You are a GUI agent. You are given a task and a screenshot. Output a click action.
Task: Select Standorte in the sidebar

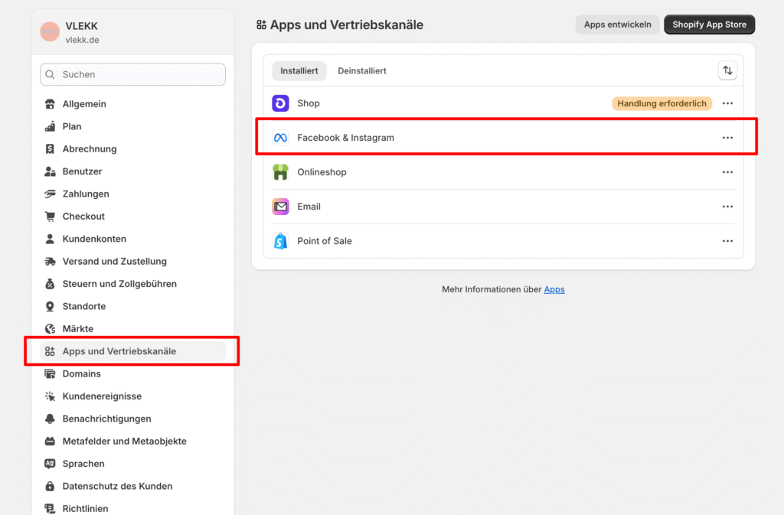click(x=132, y=306)
